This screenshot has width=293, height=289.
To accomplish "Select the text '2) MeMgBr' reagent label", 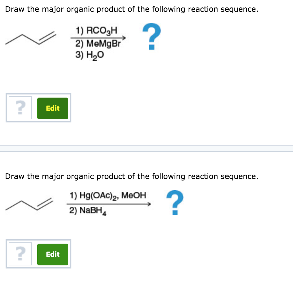I will coord(99,43).
